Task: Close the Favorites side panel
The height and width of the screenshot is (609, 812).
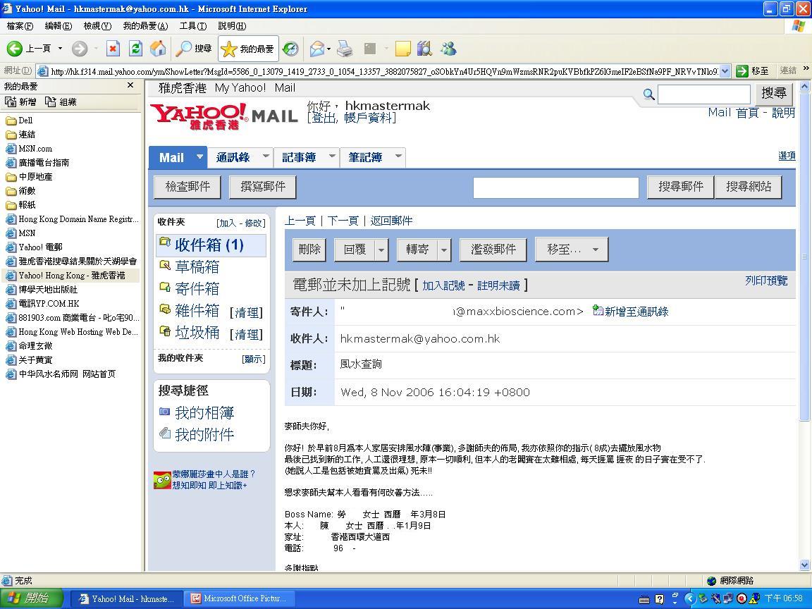Action: pos(130,85)
